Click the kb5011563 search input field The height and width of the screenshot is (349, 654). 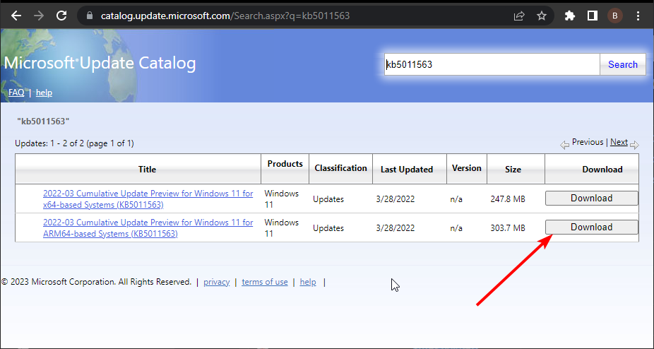(492, 64)
